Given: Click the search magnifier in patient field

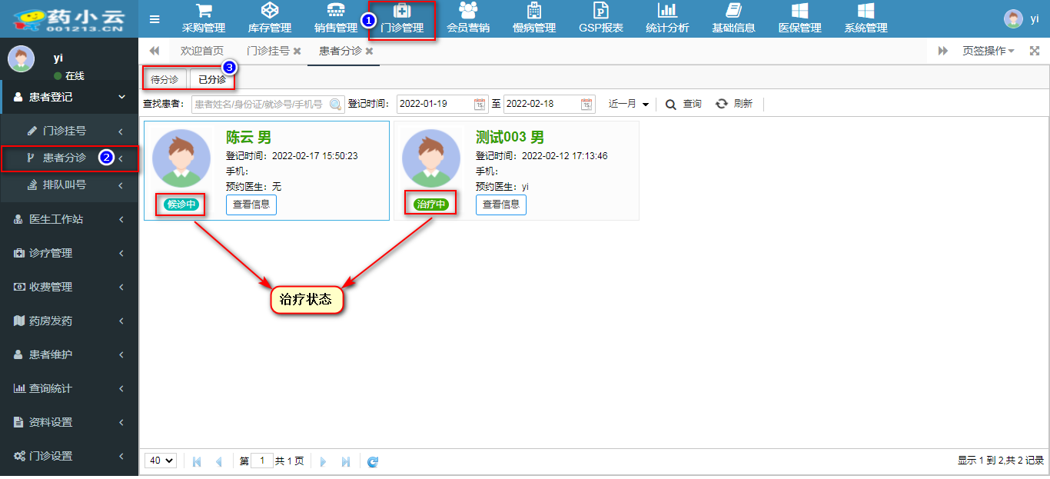Looking at the screenshot, I should (336, 104).
